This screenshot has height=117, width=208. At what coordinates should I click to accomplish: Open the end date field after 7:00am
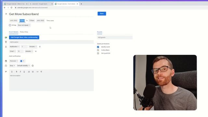coord(40,20)
